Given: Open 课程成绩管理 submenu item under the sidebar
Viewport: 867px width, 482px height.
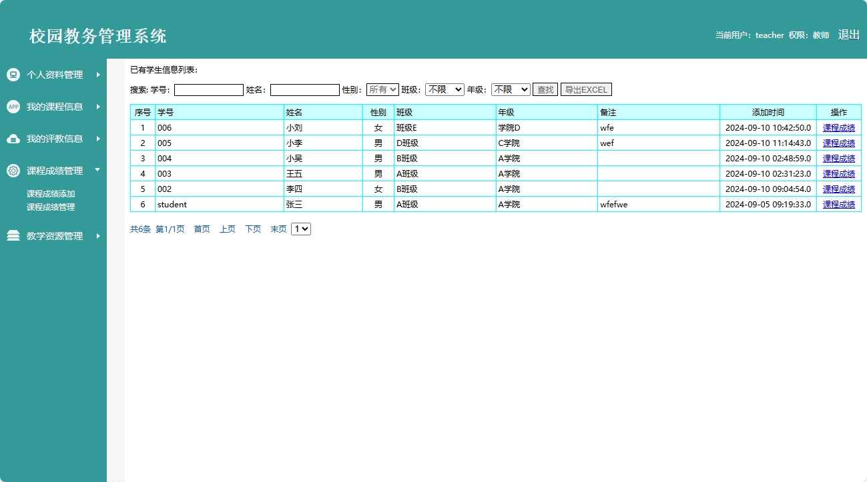Looking at the screenshot, I should click(51, 207).
